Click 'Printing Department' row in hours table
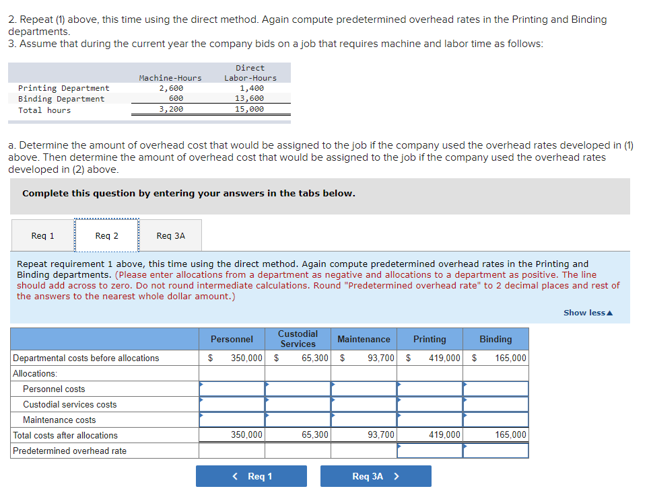The width and height of the screenshot is (649, 499). click(x=64, y=88)
